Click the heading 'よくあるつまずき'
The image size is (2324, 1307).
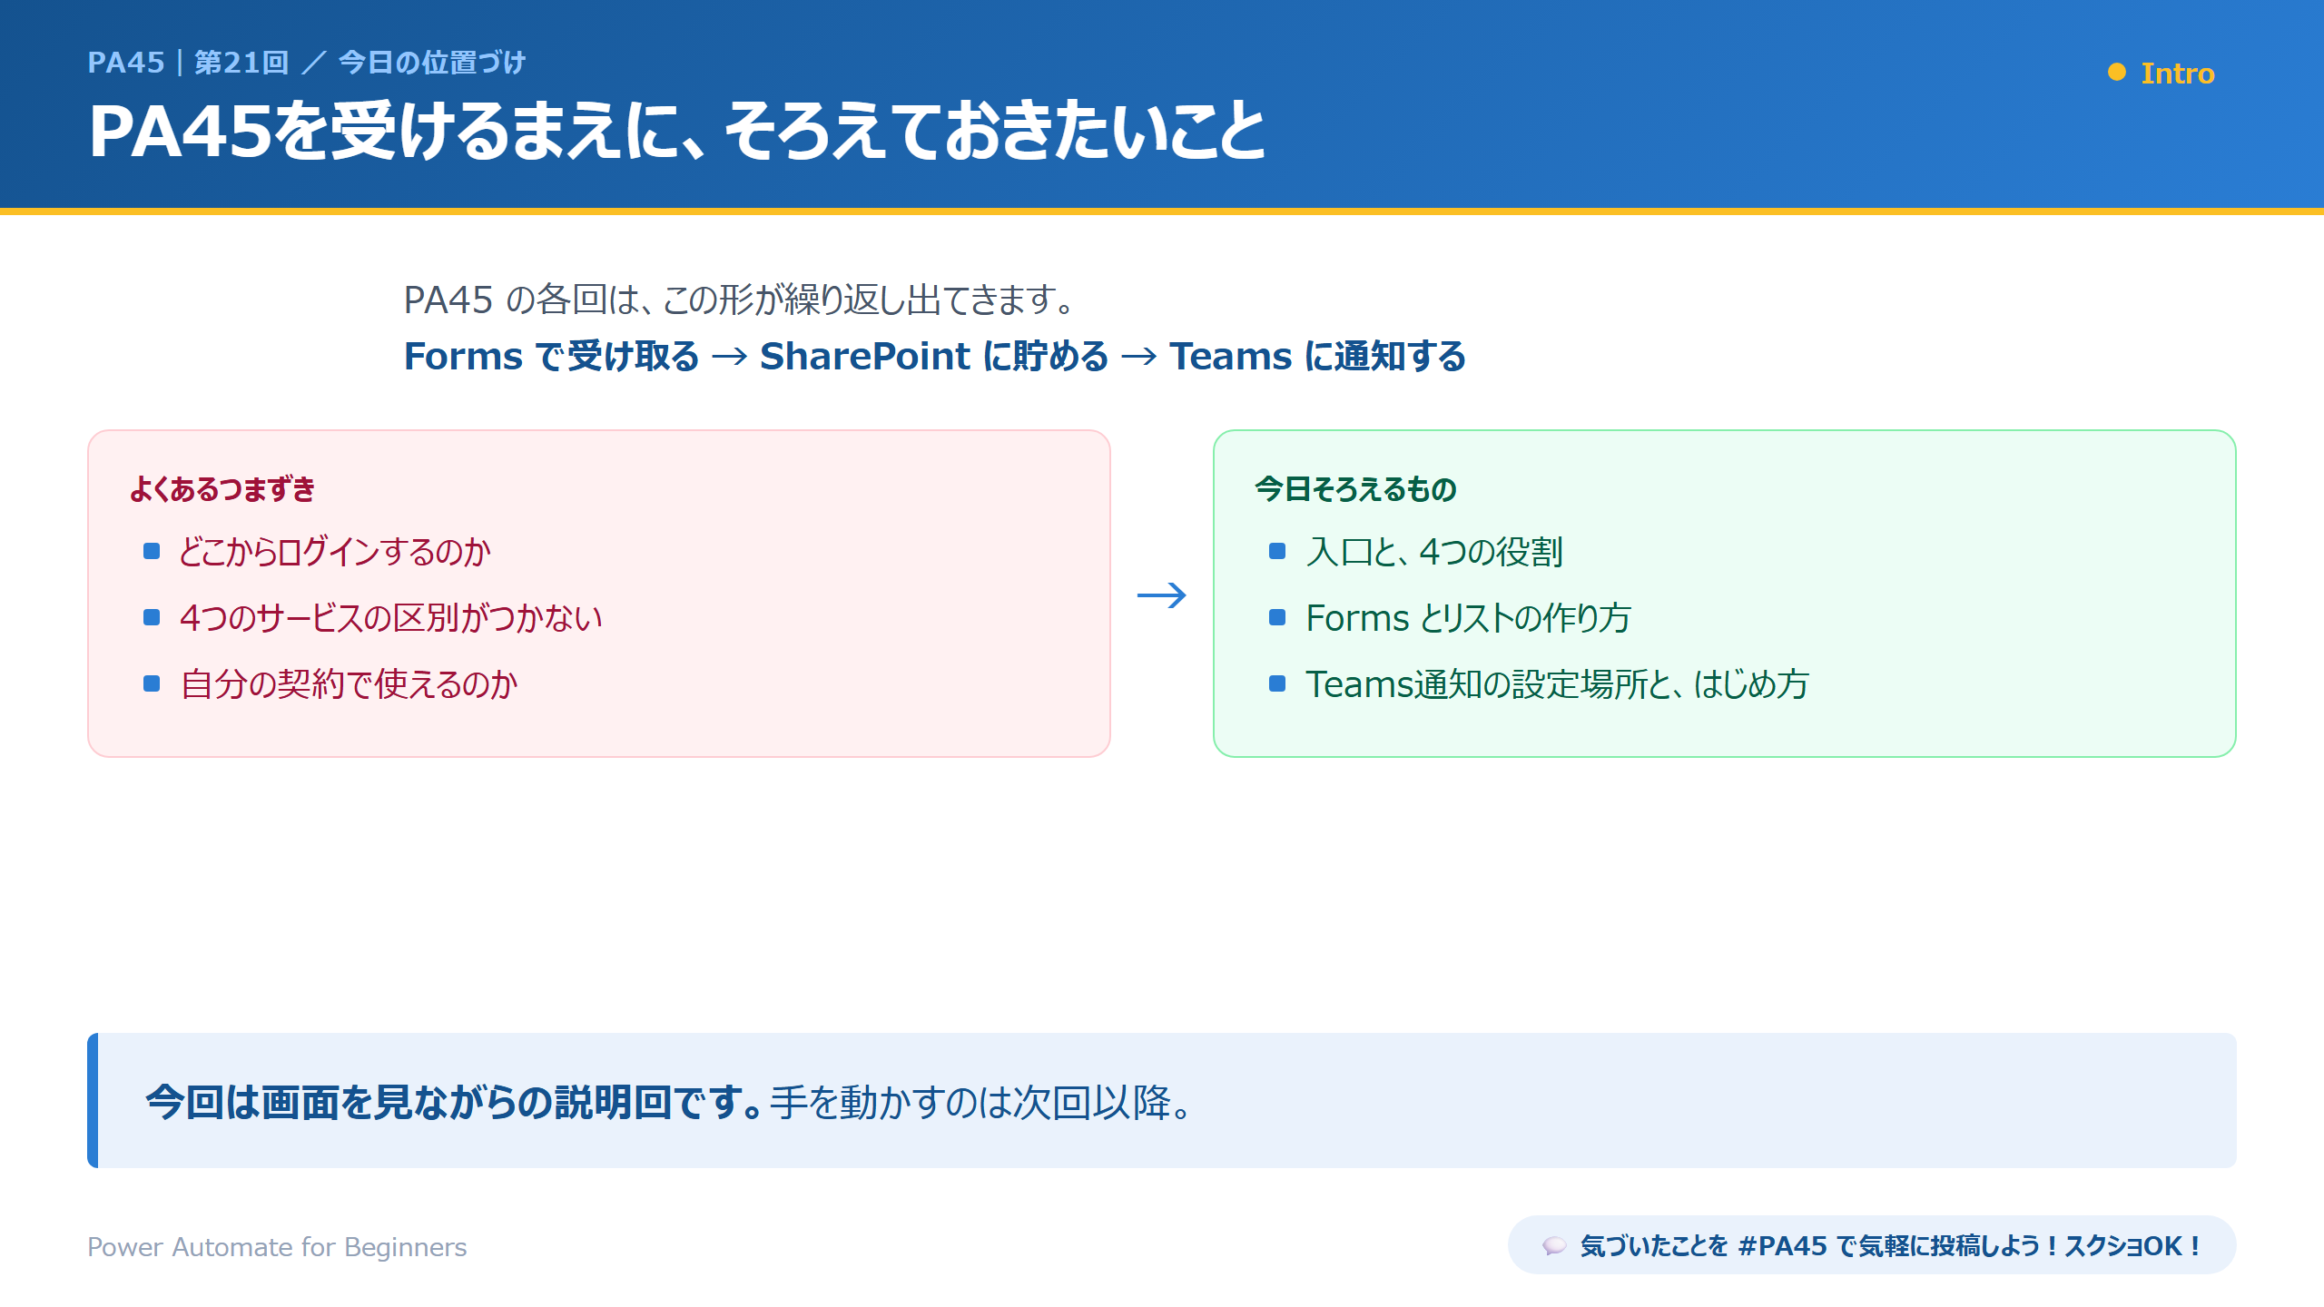coord(222,489)
